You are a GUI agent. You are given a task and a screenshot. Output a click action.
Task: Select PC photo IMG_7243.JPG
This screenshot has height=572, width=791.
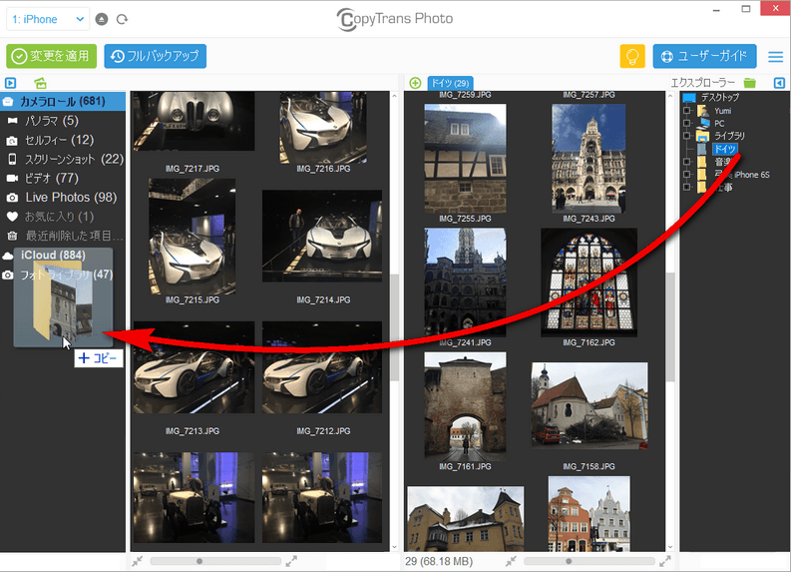[589, 159]
